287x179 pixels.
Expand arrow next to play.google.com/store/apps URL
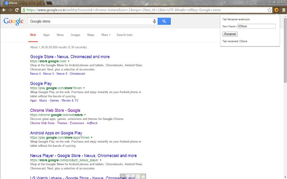[91, 137]
